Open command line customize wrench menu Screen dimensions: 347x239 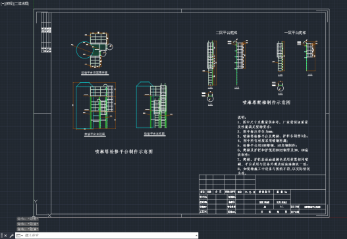[11, 236]
